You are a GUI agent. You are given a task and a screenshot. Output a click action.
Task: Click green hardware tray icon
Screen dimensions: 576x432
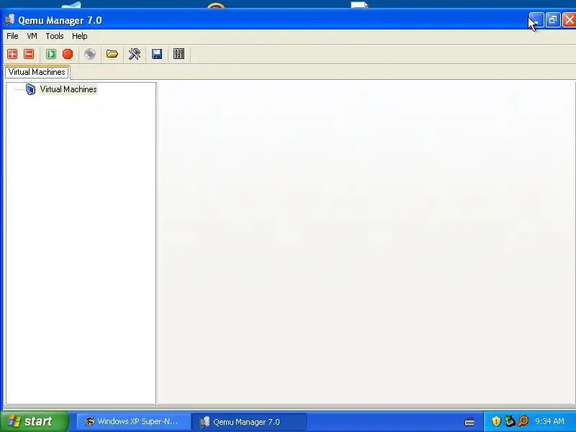pos(510,421)
